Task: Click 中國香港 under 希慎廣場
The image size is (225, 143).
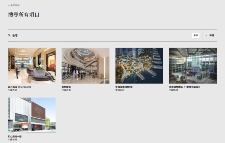Action: click(x=66, y=90)
